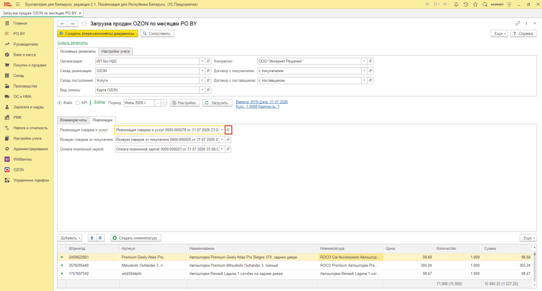Switch to Взаиморасчеты tab
The image size is (542, 291).
pos(73,120)
